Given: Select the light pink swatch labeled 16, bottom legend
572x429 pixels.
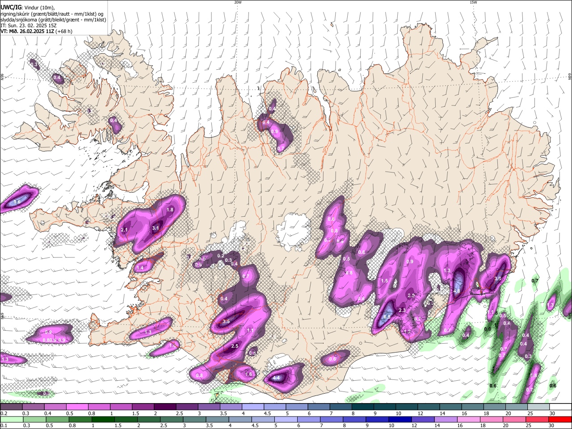Looking at the screenshot, I should coord(468,419).
